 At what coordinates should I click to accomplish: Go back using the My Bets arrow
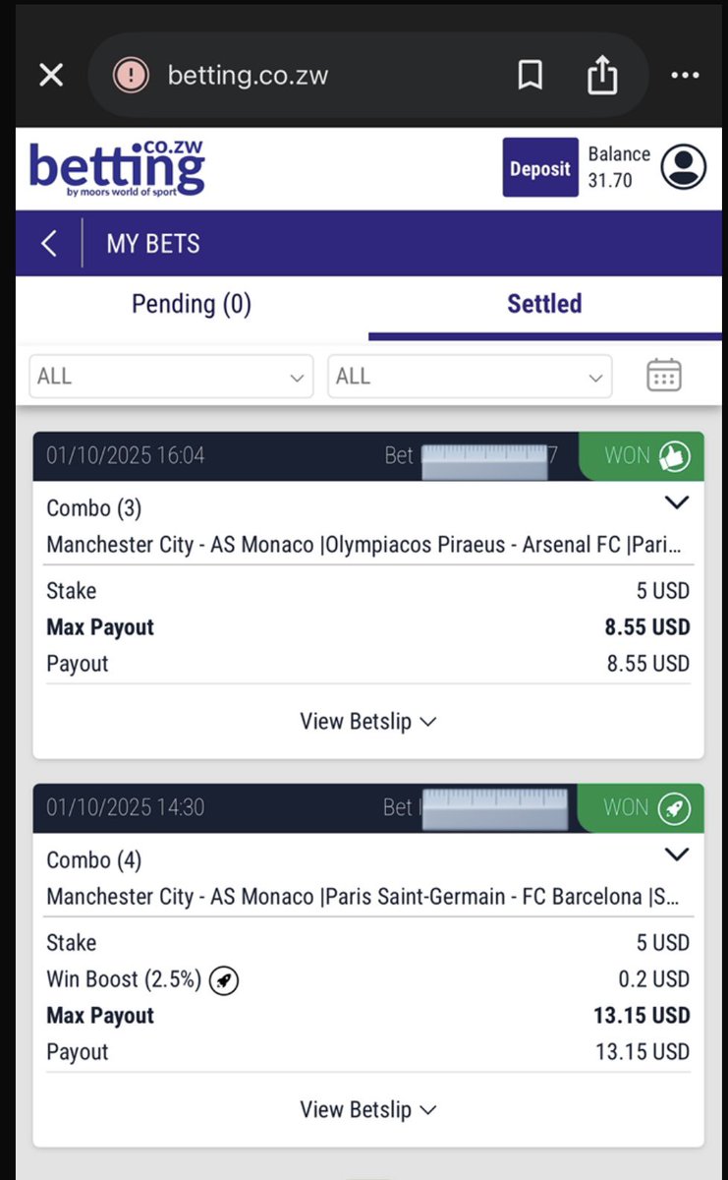[49, 243]
